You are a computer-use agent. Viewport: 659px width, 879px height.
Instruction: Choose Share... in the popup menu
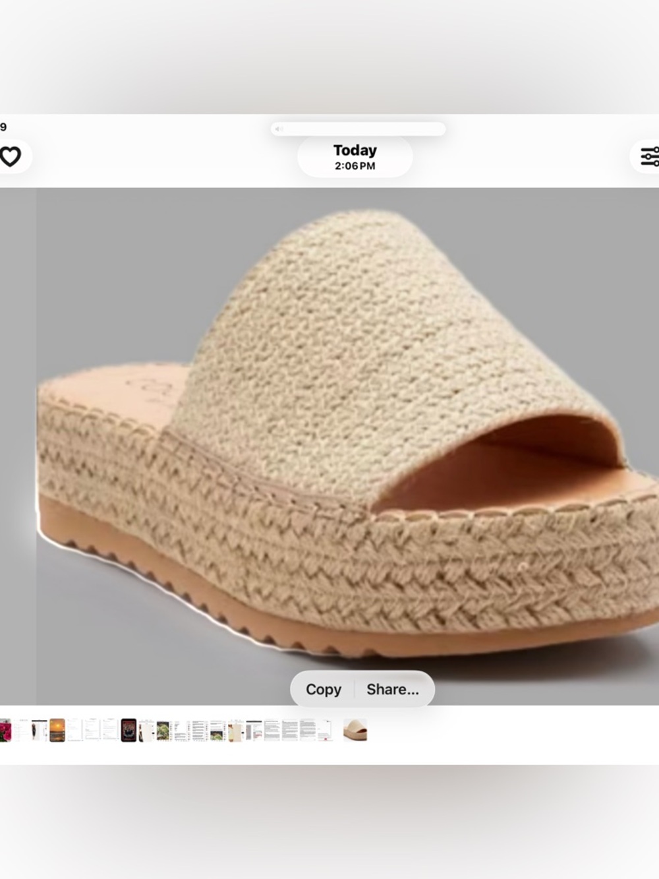click(393, 689)
